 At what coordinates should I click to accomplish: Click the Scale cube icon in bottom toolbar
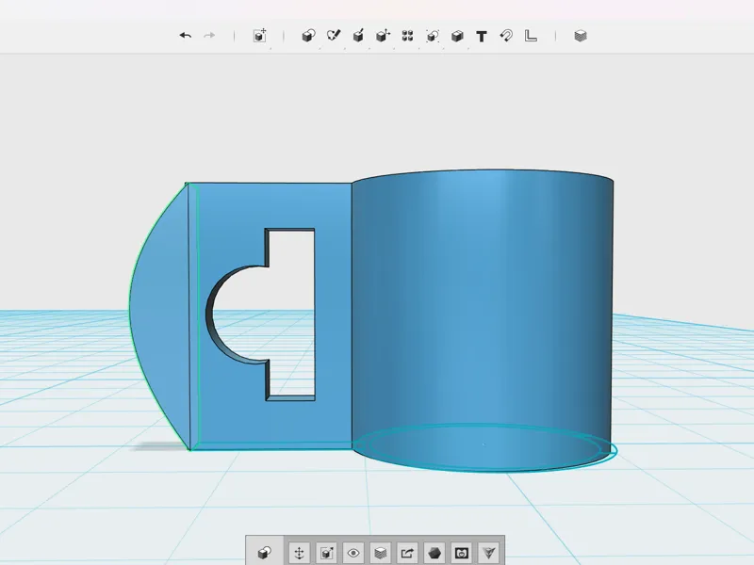pyautogui.click(x=326, y=553)
